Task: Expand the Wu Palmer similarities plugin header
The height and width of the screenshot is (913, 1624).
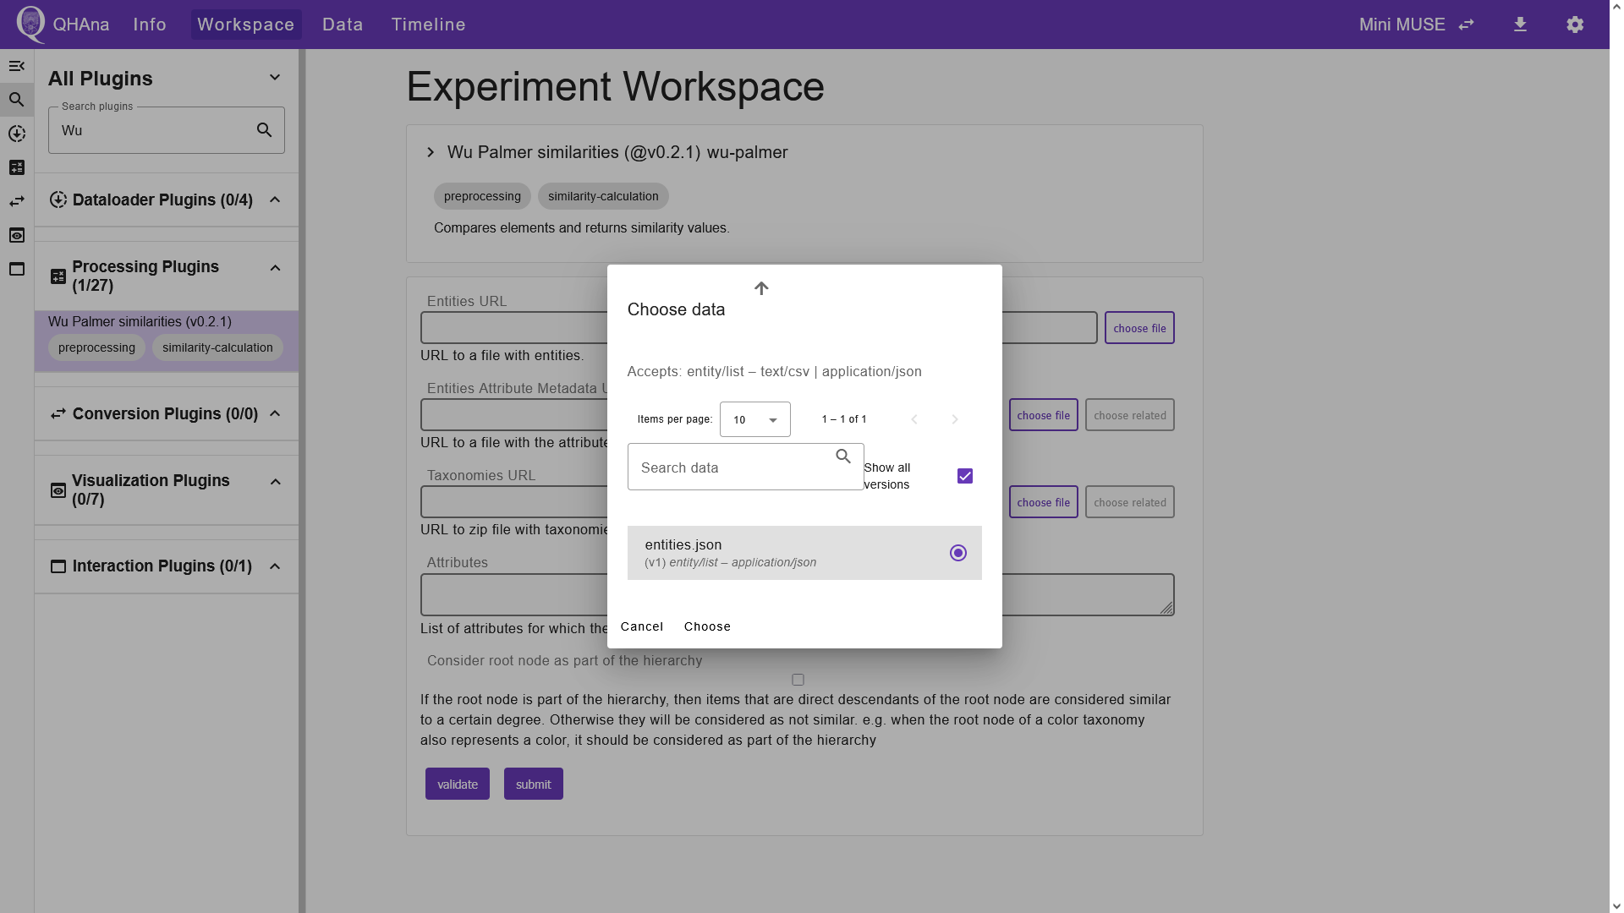Action: (x=431, y=152)
